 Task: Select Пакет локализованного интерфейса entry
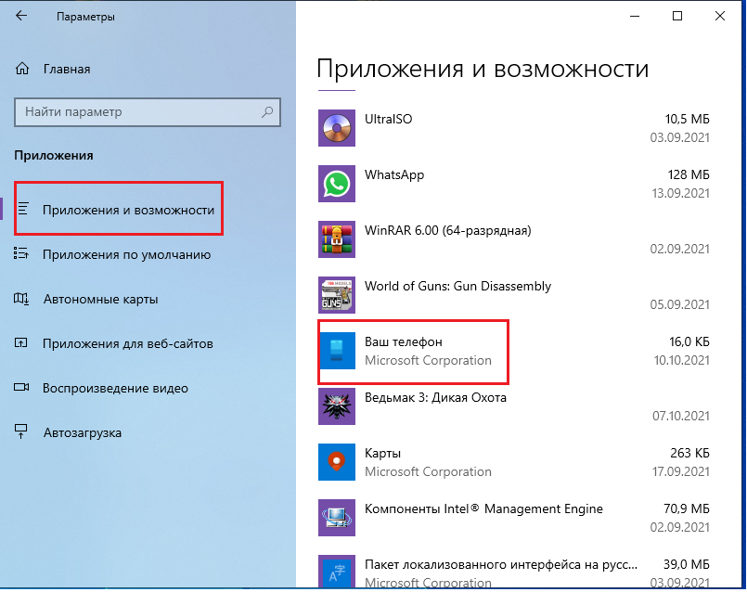pos(501,564)
